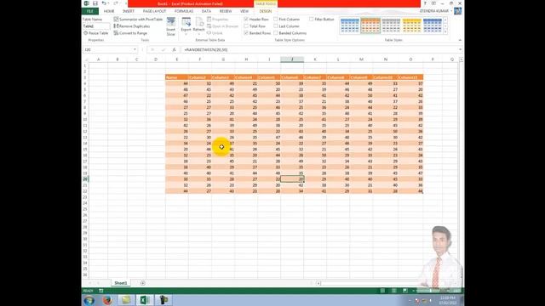Toggle the Header Row checkbox

[246, 20]
